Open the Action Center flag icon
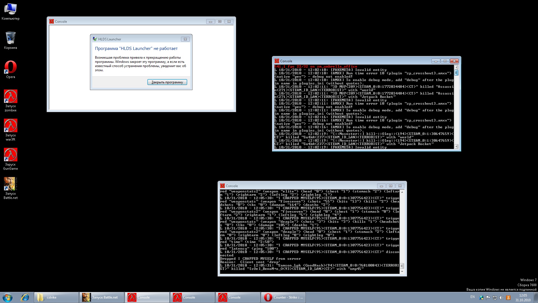Screen dimensions: 538x303 pos(488,298)
